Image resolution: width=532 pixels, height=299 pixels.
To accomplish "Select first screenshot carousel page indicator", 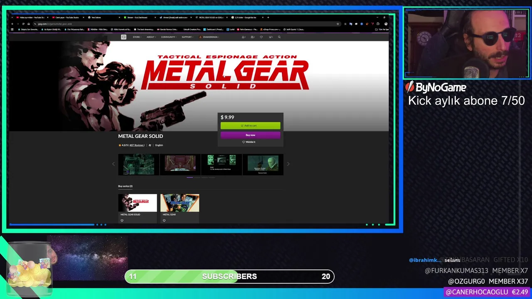I will coord(190,177).
